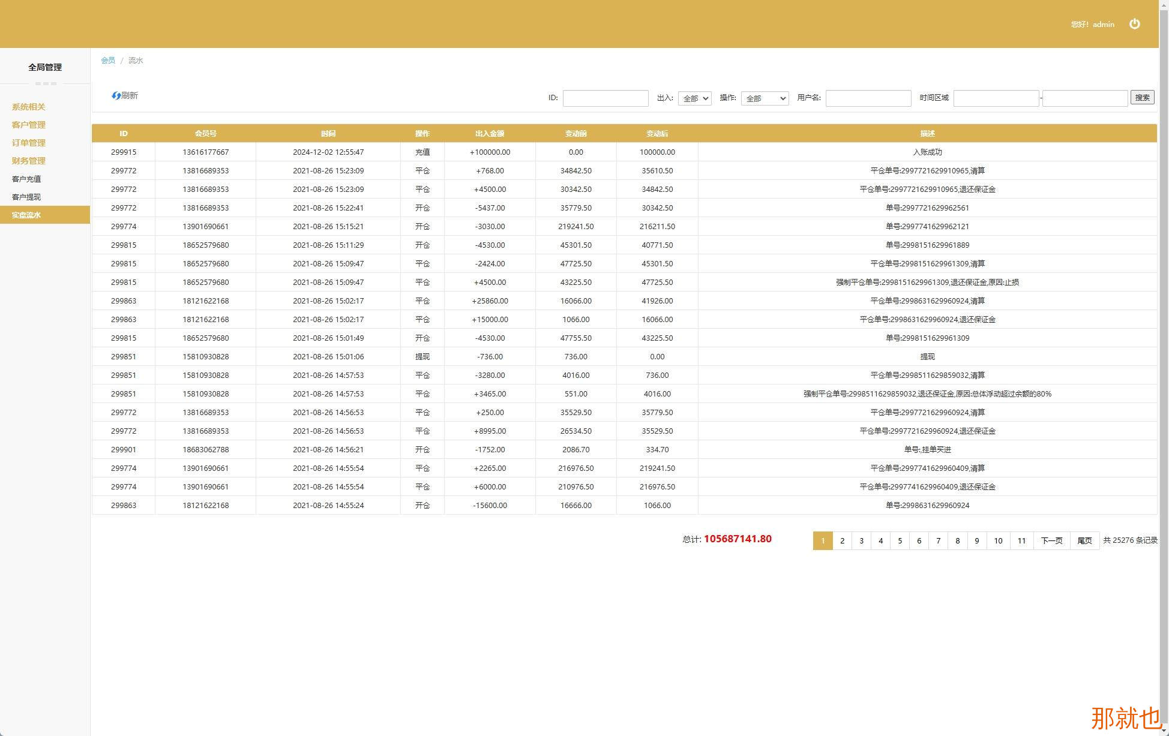
Task: Focus the ID input field
Action: point(605,98)
